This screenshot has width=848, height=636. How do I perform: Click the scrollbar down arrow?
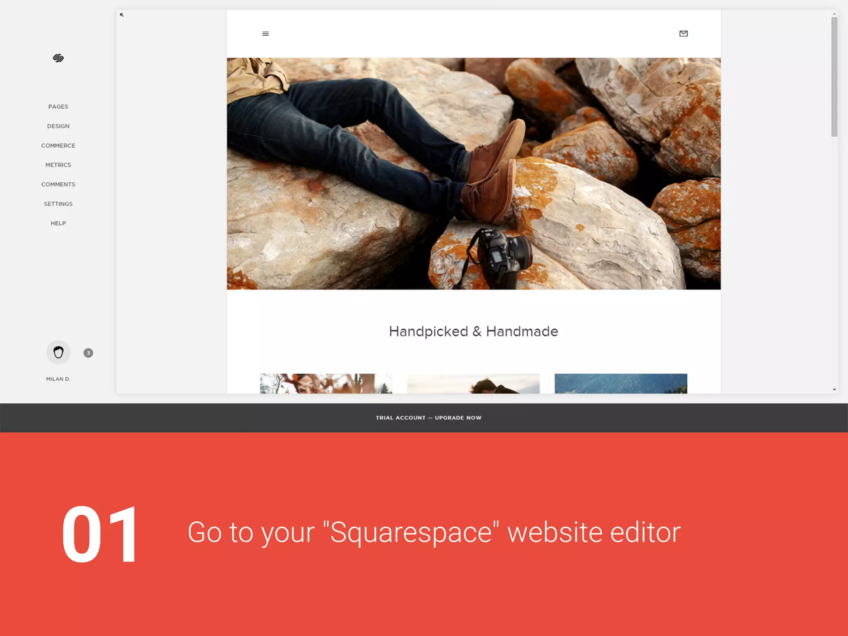(834, 389)
